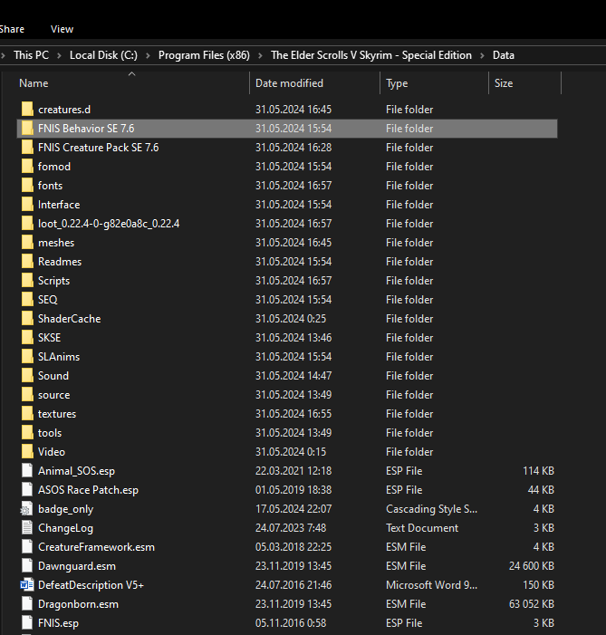Click the SEQ folder icon

pos(27,300)
